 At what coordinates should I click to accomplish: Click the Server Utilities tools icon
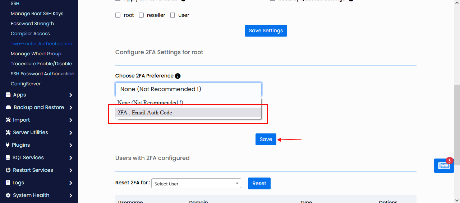[x=8, y=133]
